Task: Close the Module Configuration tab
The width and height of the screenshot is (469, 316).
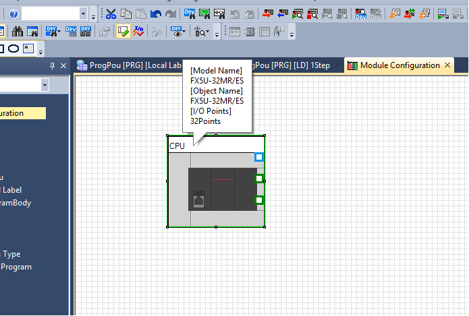Action: coord(447,65)
